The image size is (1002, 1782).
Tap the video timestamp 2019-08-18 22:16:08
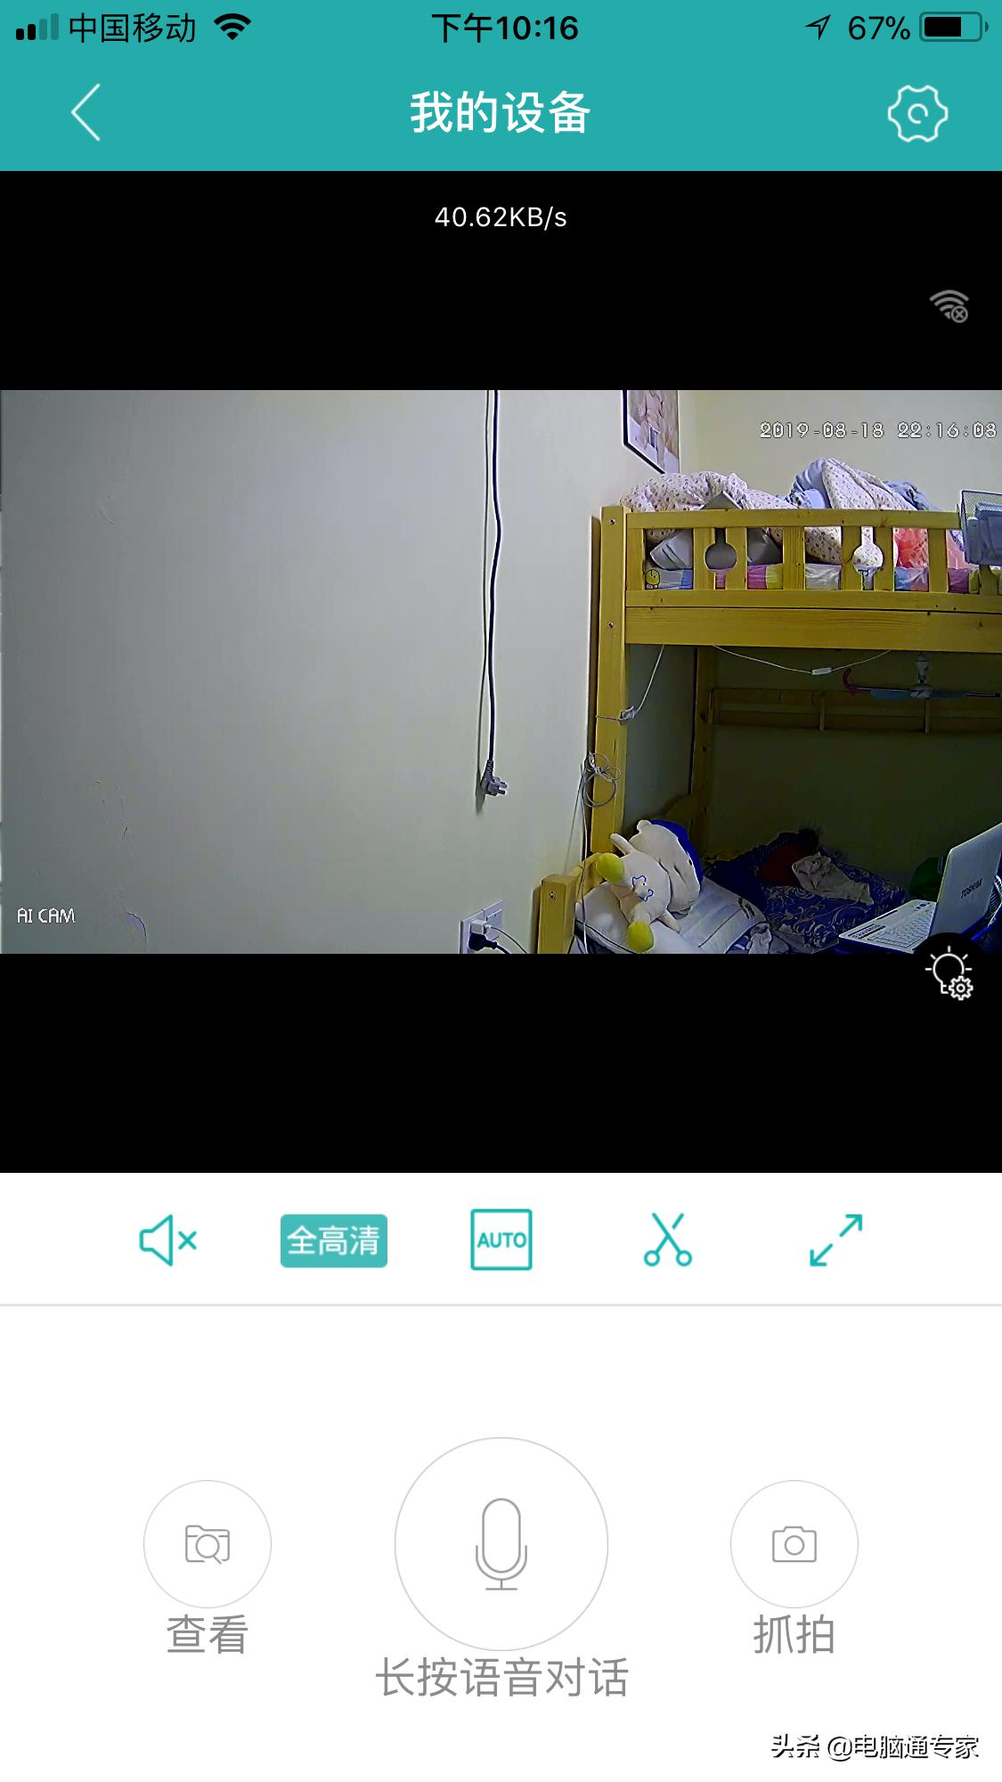pos(878,430)
